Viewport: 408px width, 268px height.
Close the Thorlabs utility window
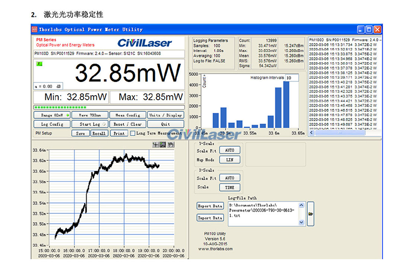click(377, 29)
